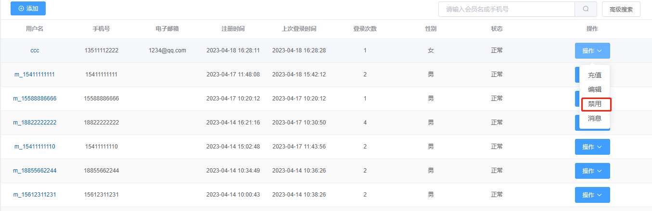The width and height of the screenshot is (652, 211).
Task: Choose 禁用 in the dropdown menu
Action: (x=595, y=104)
